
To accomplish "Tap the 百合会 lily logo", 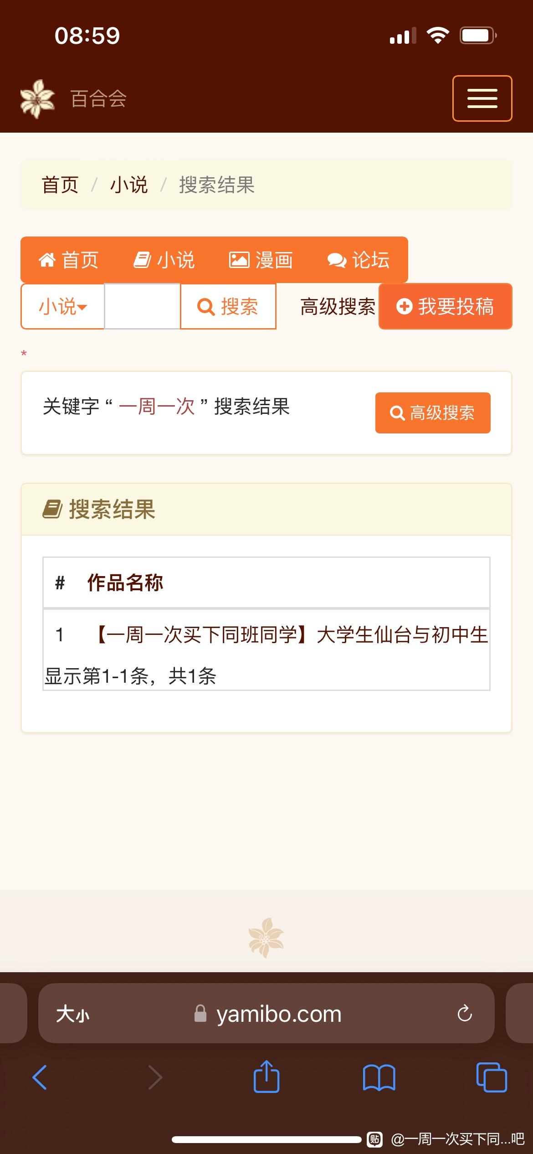I will tap(37, 99).
